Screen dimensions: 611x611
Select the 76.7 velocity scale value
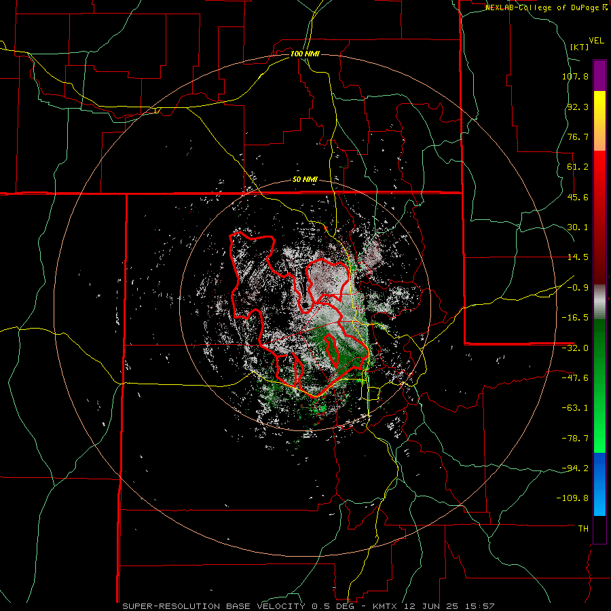tap(578, 136)
